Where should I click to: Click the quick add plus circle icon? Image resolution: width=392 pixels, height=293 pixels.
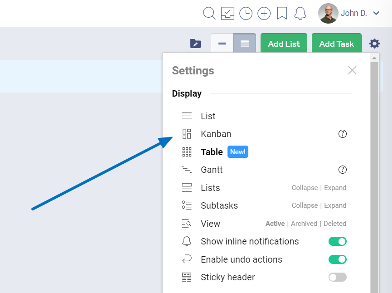[x=264, y=14]
